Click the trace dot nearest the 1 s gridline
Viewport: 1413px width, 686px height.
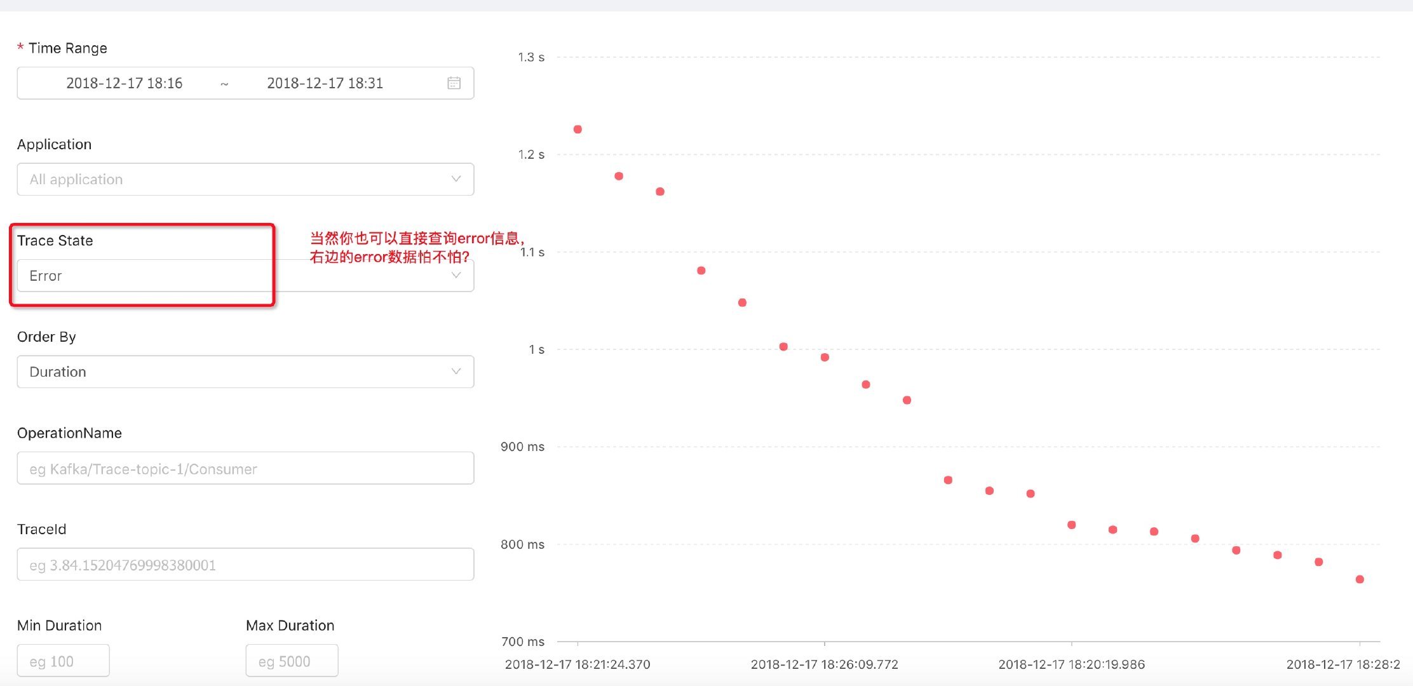pyautogui.click(x=783, y=347)
